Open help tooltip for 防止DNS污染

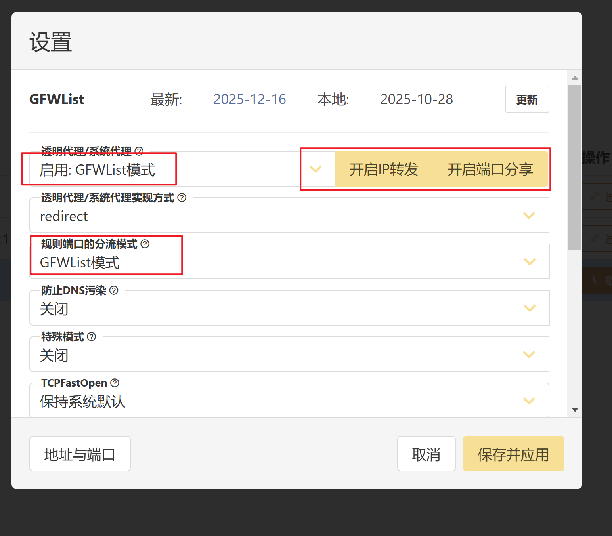coord(114,290)
